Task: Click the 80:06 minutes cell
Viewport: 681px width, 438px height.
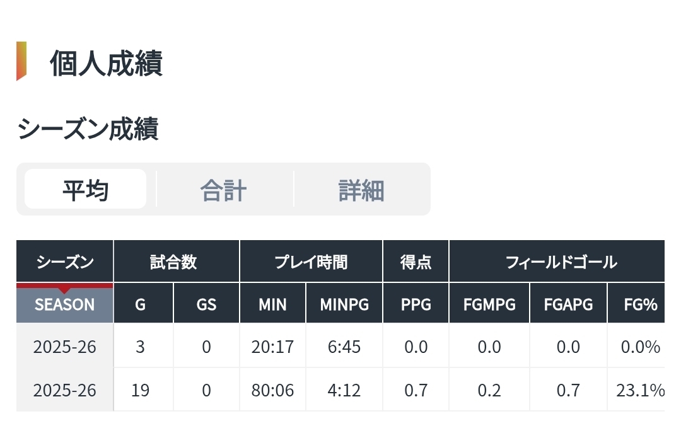Action: coord(272,390)
